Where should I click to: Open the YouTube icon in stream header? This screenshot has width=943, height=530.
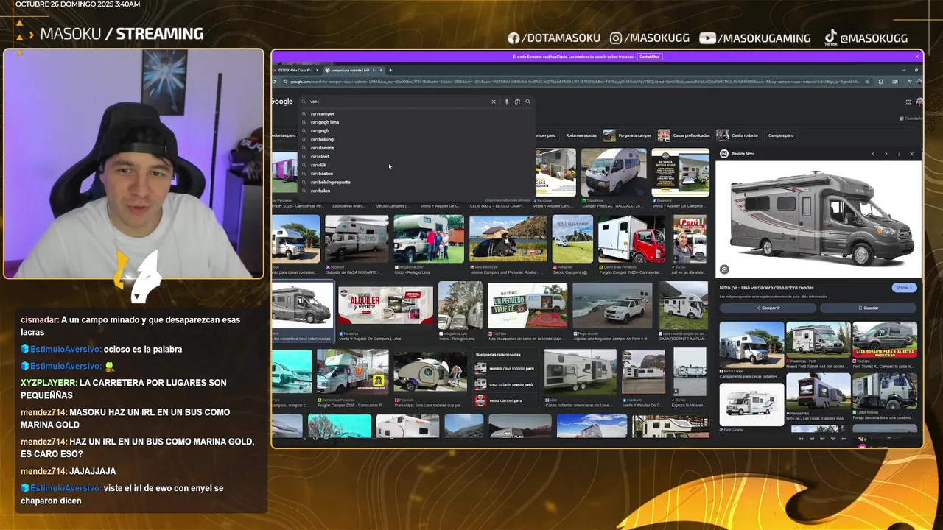(x=707, y=38)
